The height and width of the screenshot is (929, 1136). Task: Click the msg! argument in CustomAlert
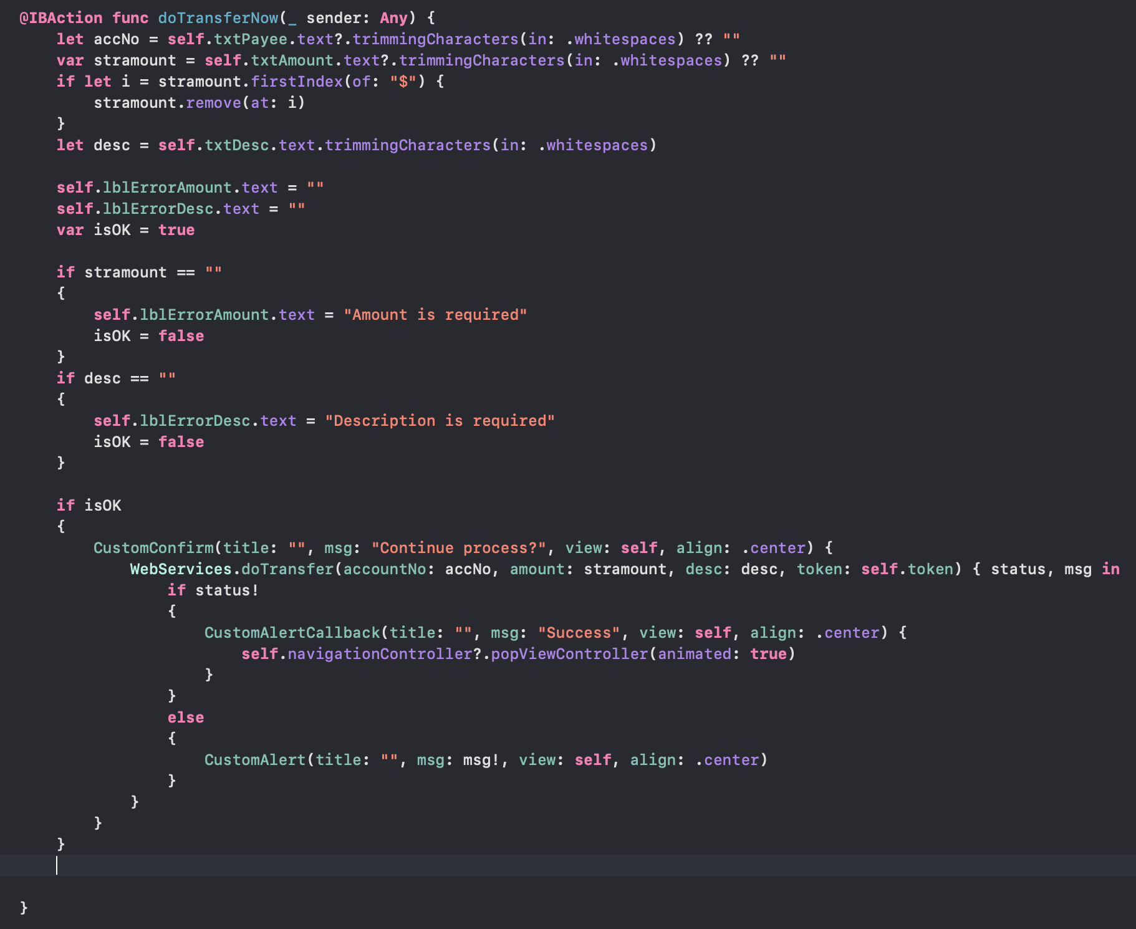point(481,760)
